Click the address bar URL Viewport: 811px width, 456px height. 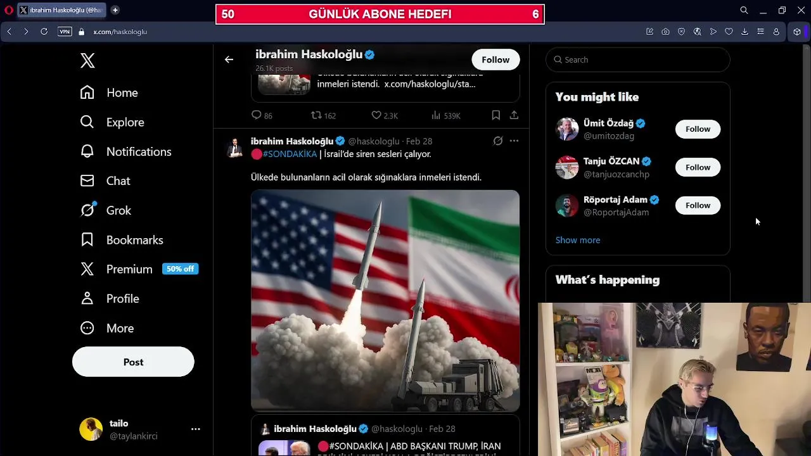pos(120,32)
